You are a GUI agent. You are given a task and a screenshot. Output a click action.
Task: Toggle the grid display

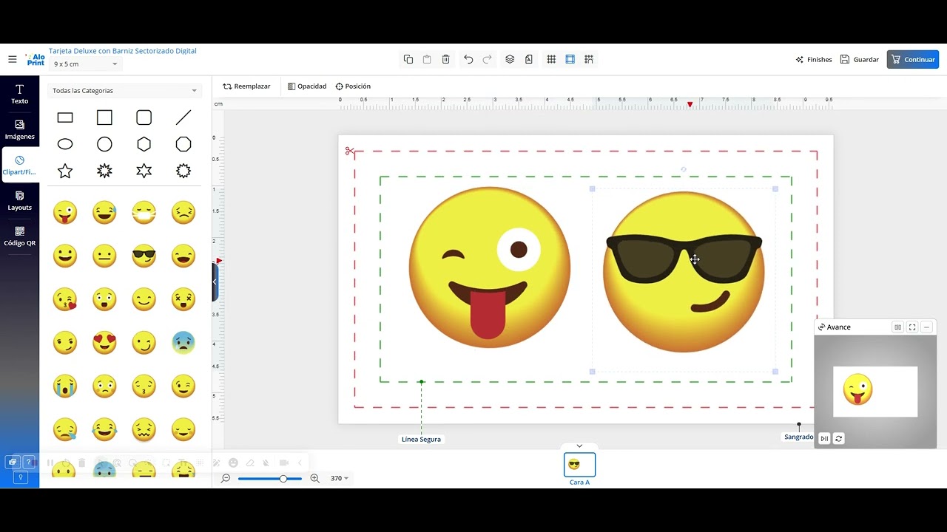click(551, 59)
